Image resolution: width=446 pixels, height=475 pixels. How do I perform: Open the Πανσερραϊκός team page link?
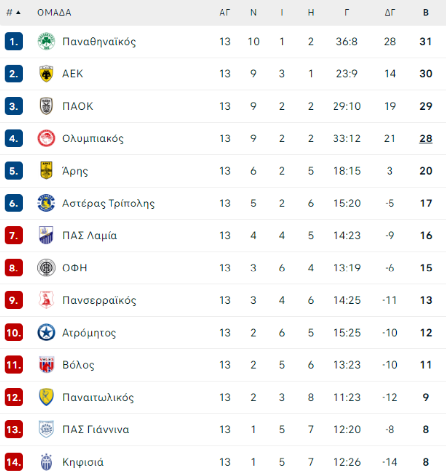pos(99,300)
